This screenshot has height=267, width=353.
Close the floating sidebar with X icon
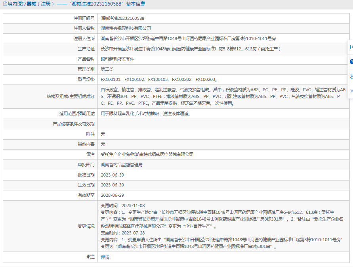[351, 91]
